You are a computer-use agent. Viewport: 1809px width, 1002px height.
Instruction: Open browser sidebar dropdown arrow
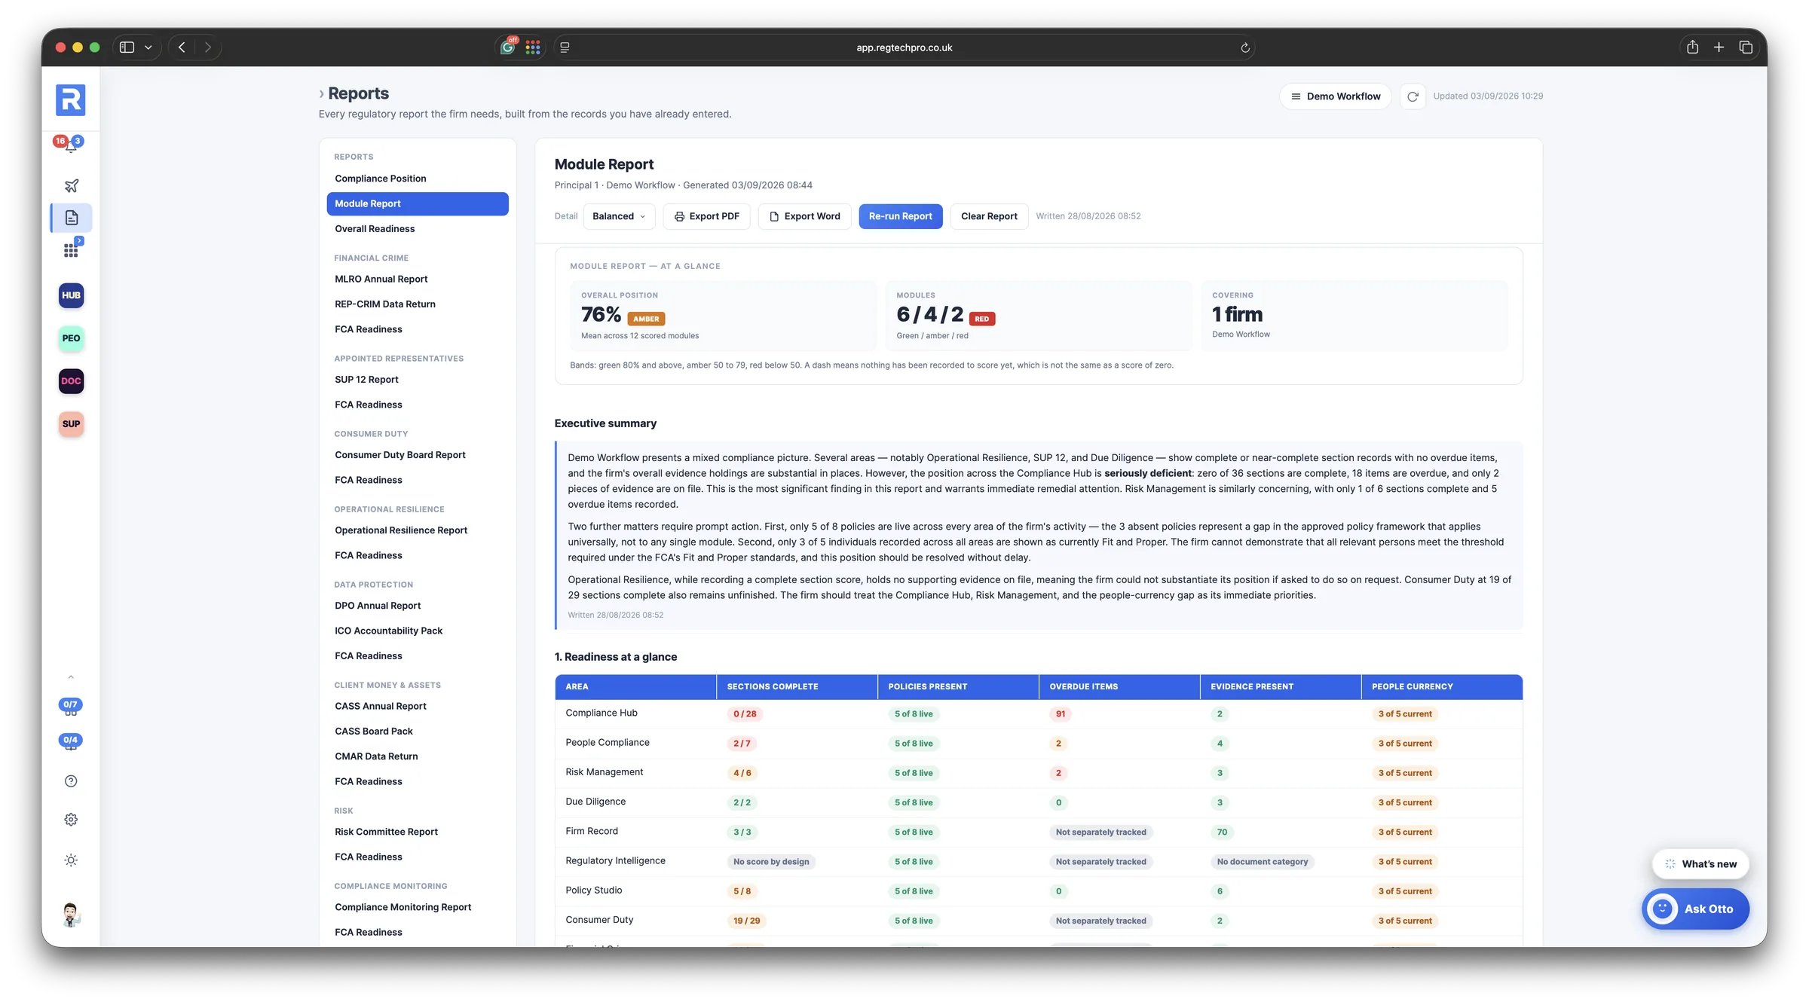tap(148, 47)
